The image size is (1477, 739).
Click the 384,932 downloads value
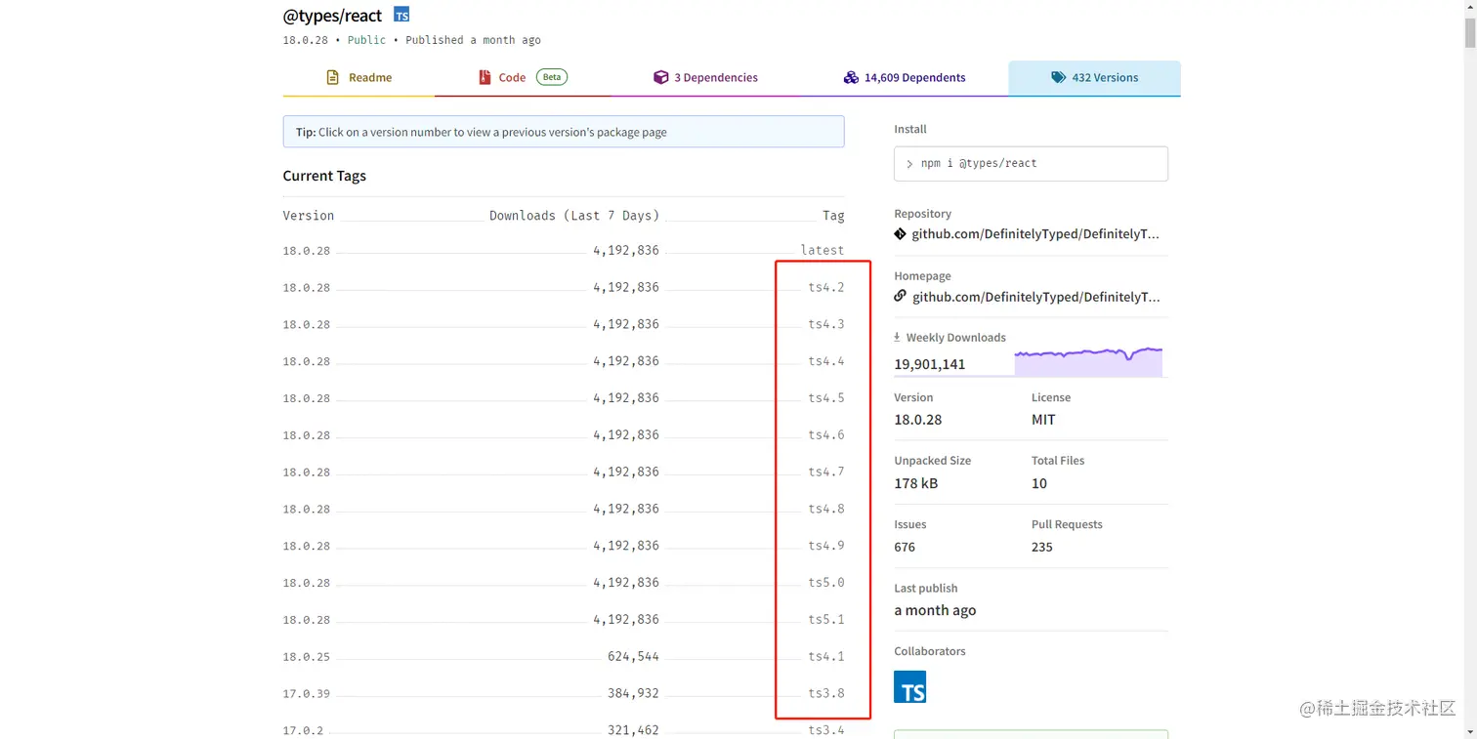click(x=633, y=694)
